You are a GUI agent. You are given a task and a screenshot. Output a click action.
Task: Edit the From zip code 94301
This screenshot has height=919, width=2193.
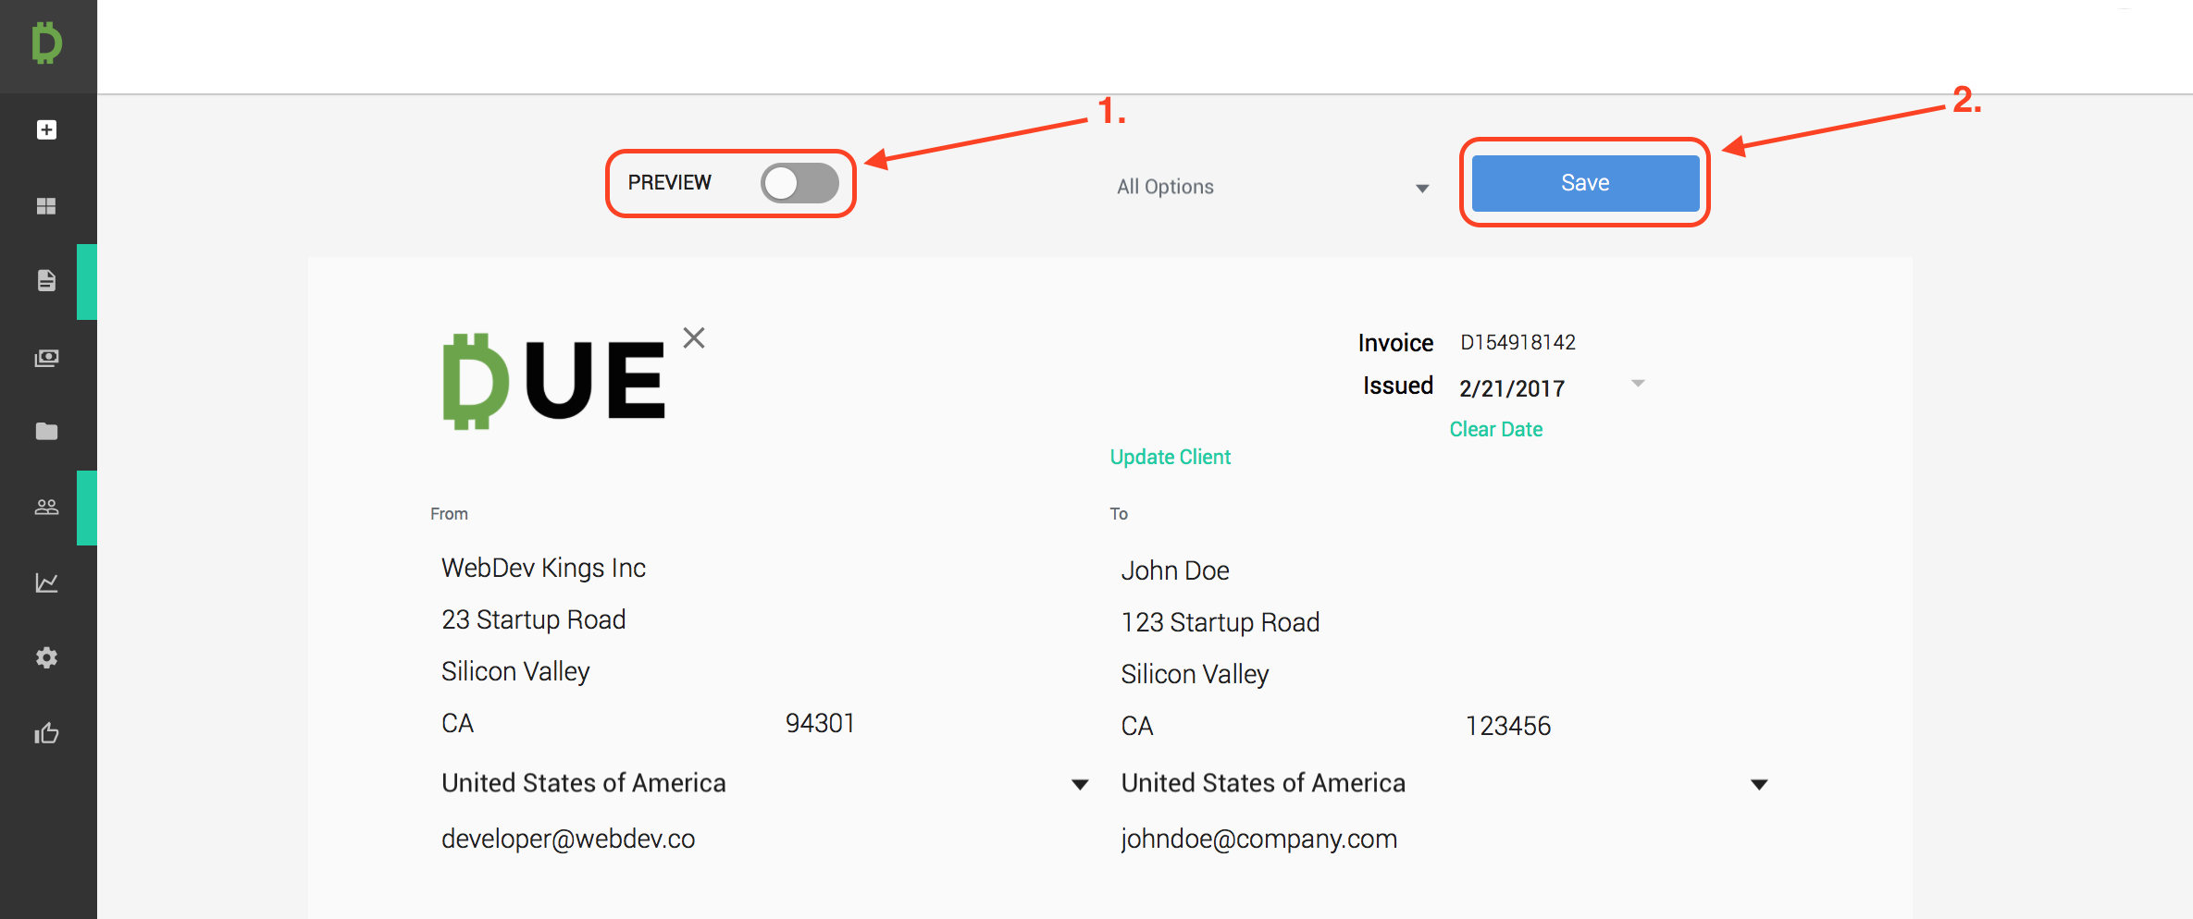[x=820, y=723]
